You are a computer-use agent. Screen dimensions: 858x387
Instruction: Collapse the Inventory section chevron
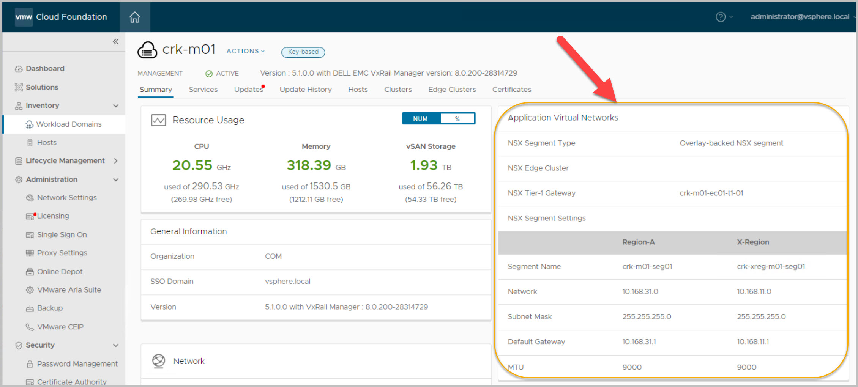click(116, 106)
